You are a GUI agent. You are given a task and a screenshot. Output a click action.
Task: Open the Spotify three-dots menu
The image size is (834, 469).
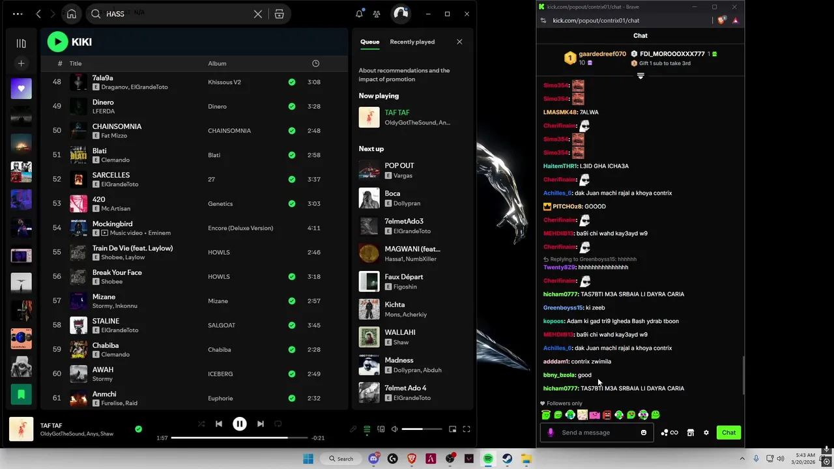click(18, 14)
